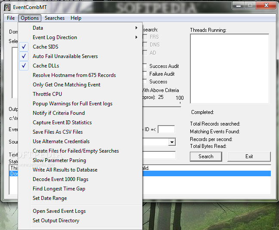
Task: Enable the Failure Audit checkbox
Action: [145, 74]
